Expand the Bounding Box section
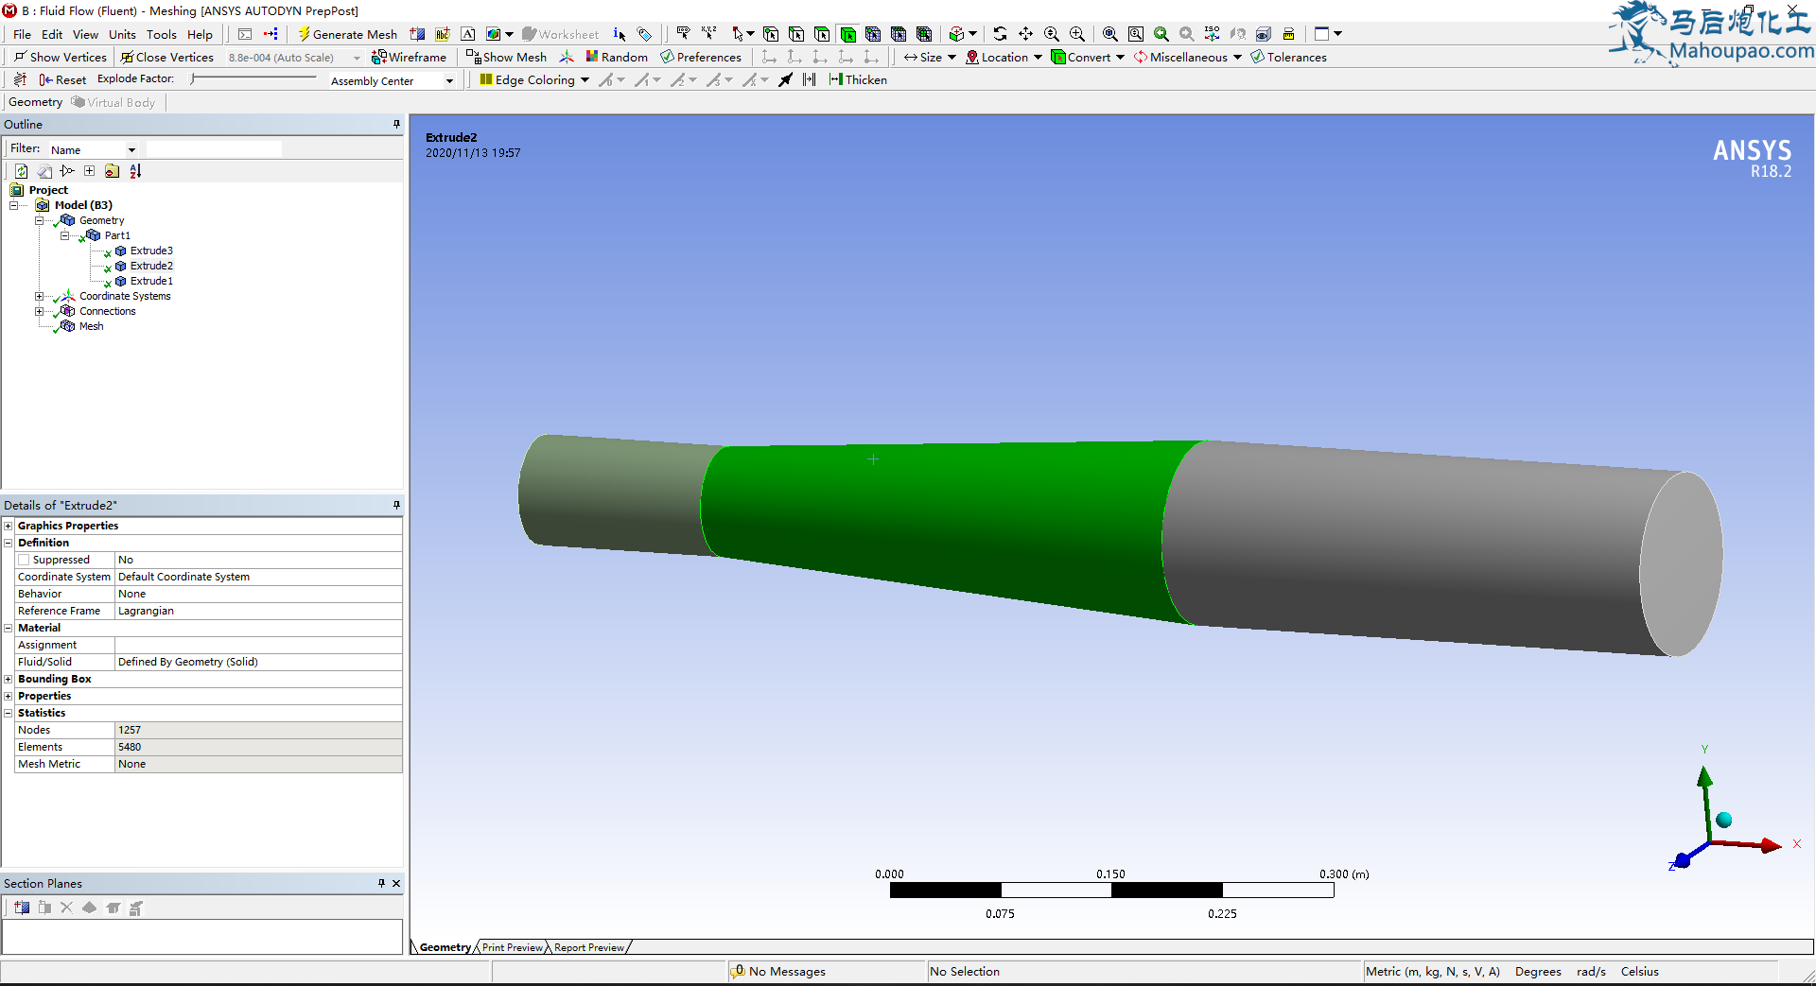 click(x=9, y=679)
